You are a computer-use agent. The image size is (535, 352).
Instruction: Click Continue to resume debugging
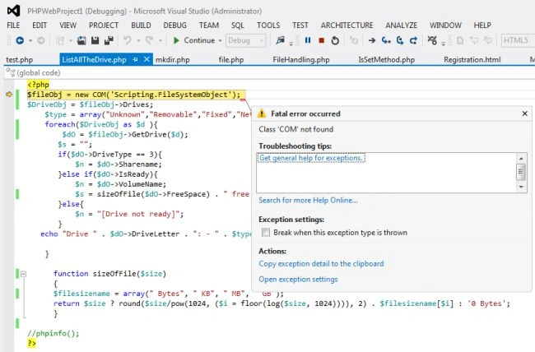point(194,40)
